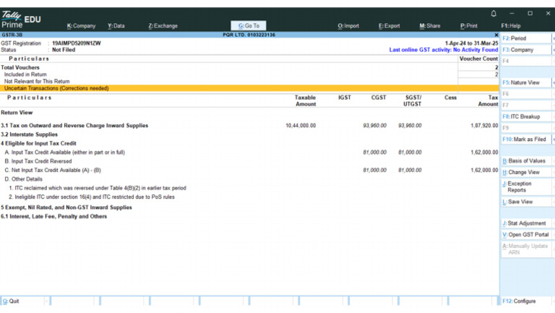The image size is (555, 313).
Task: Change period with F2: Period
Action: pyautogui.click(x=526, y=38)
